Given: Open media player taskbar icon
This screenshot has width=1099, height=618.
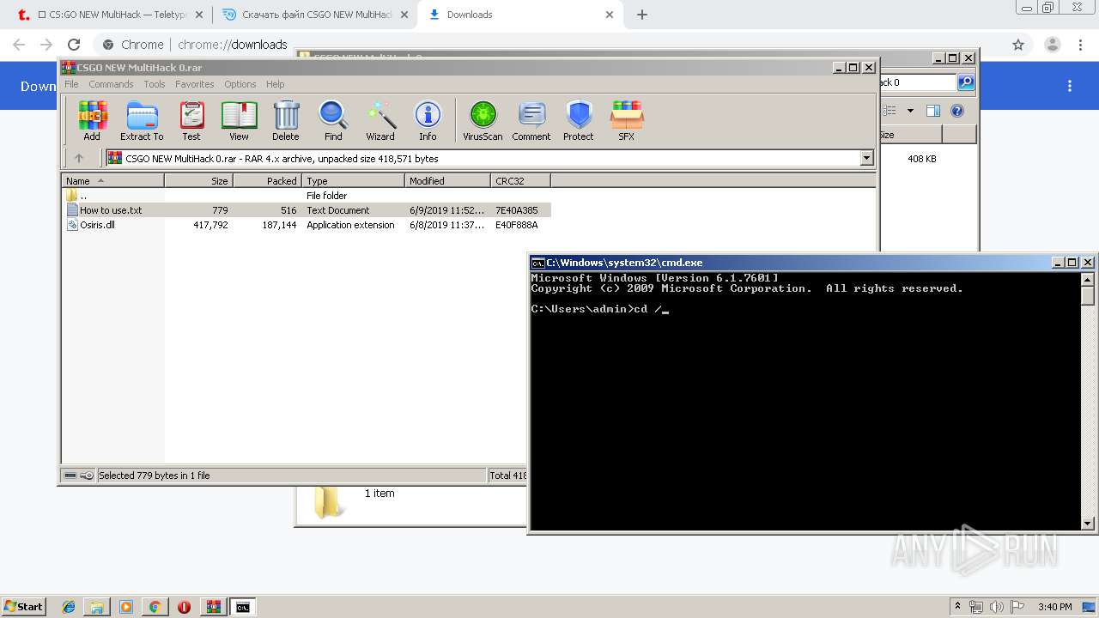Looking at the screenshot, I should pos(125,607).
